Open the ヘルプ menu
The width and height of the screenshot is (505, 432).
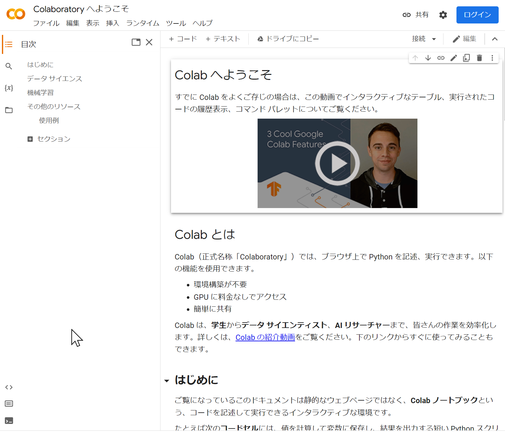point(203,23)
